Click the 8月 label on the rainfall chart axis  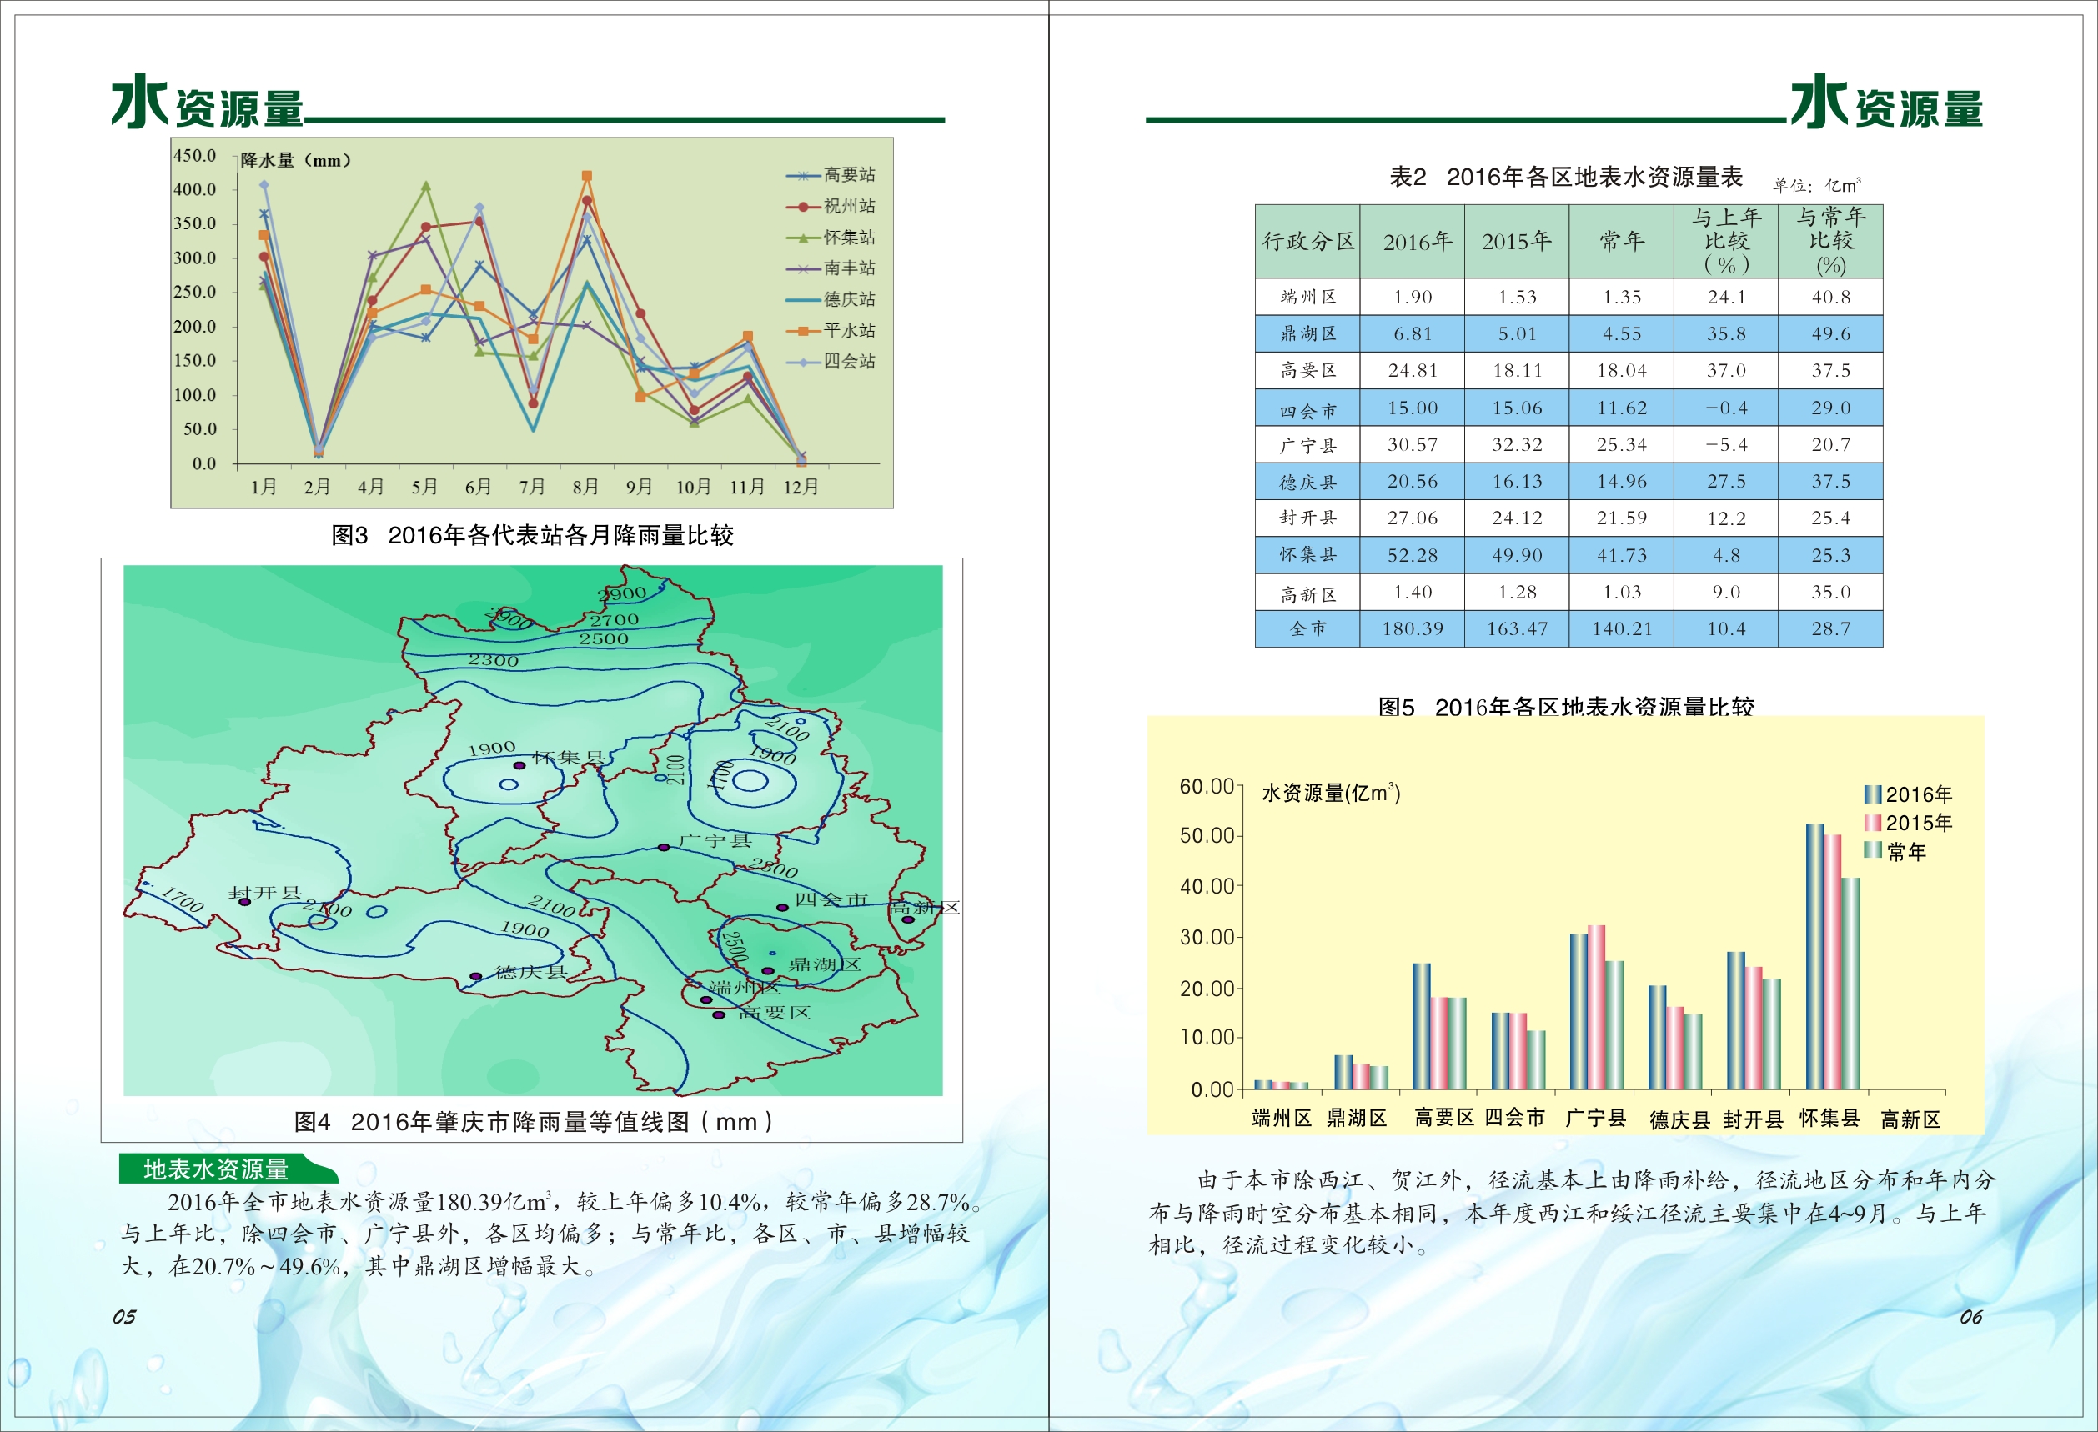[x=586, y=488]
